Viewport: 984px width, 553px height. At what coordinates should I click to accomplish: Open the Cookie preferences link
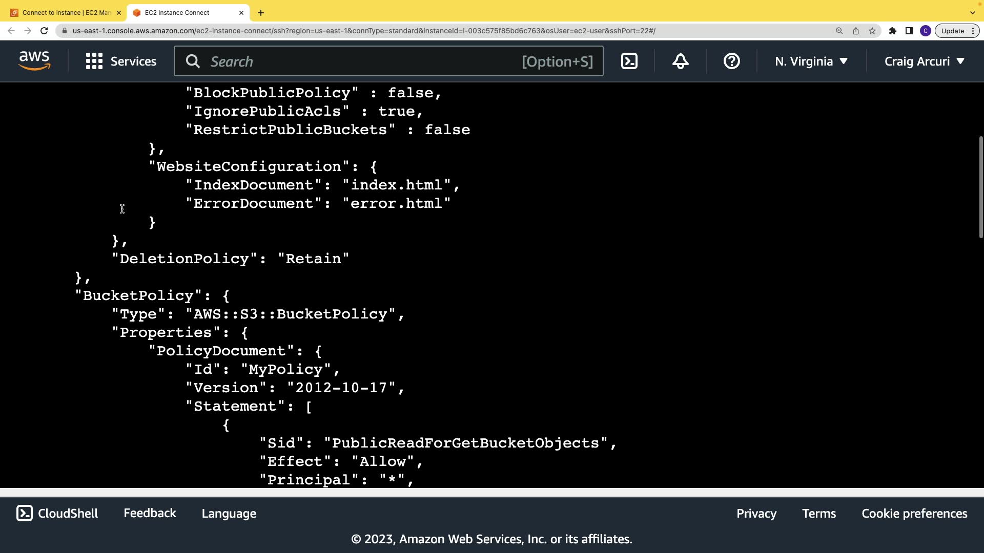pyautogui.click(x=914, y=513)
